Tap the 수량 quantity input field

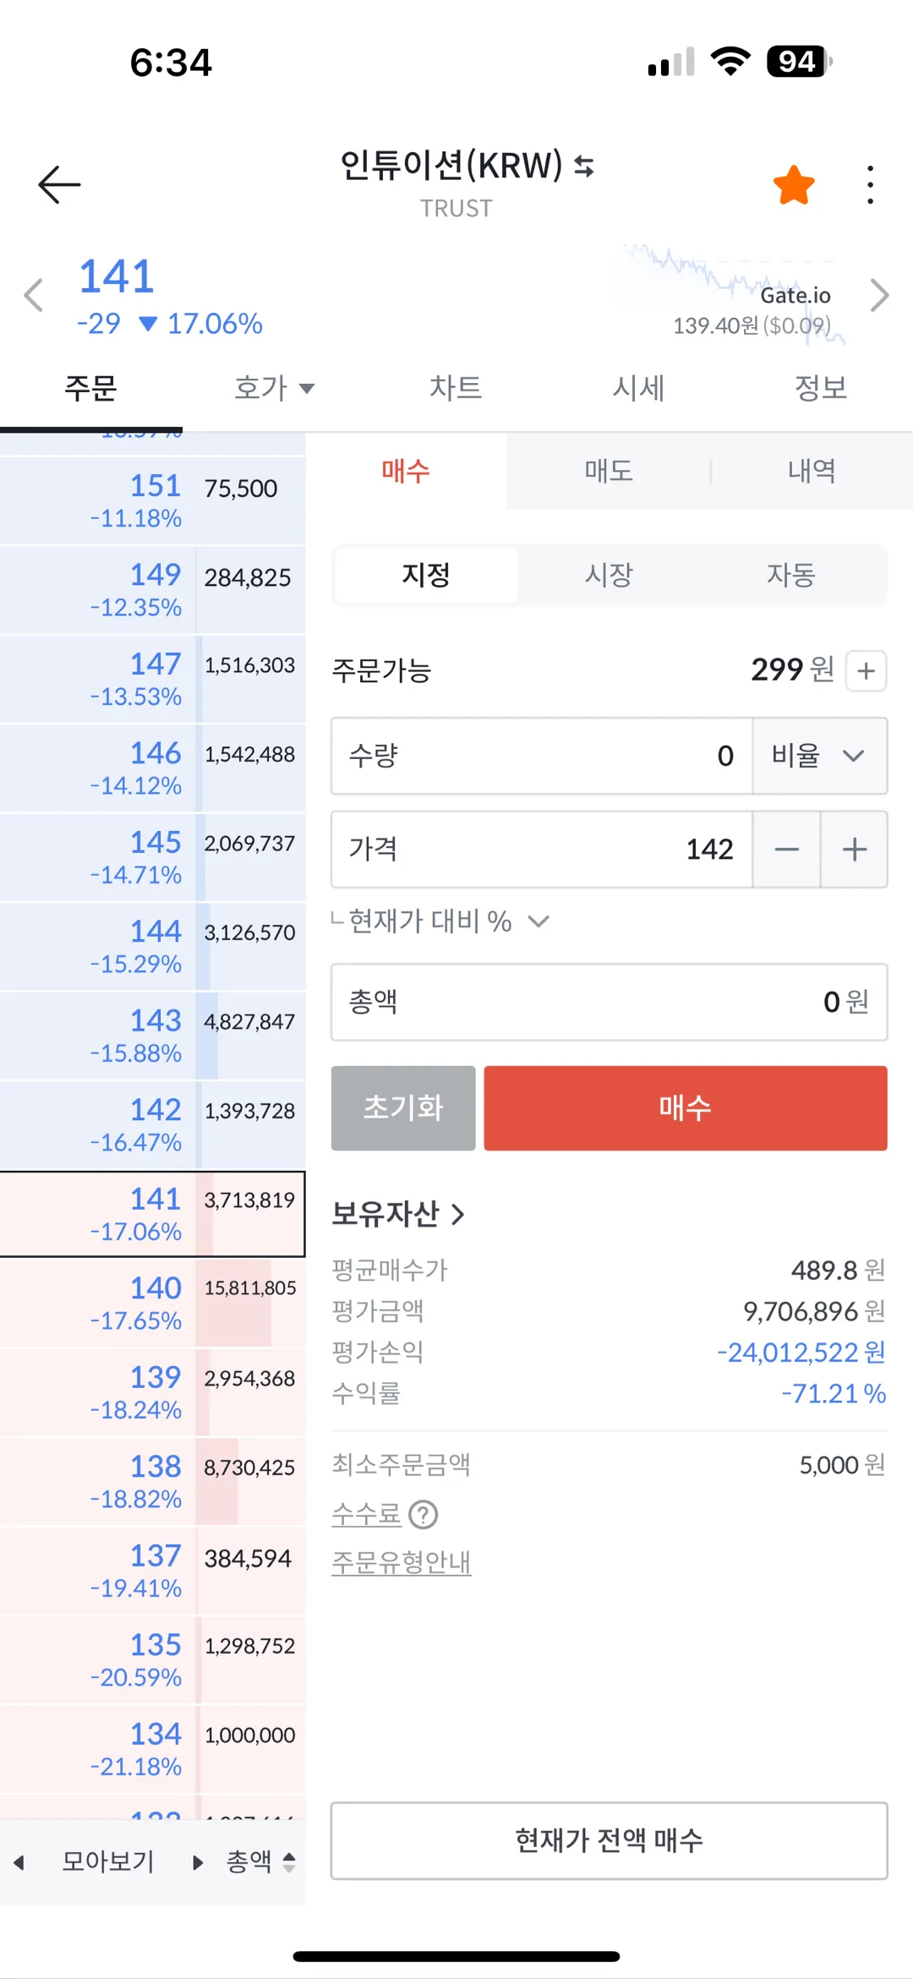[x=541, y=756]
